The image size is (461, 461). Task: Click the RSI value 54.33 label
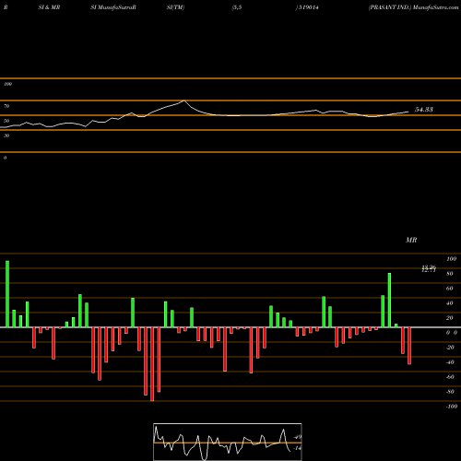(424, 110)
